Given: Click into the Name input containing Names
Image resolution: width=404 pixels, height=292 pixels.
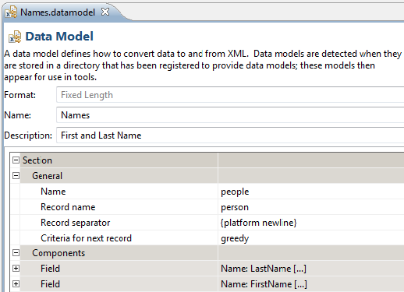Looking at the screenshot, I should click(230, 115).
